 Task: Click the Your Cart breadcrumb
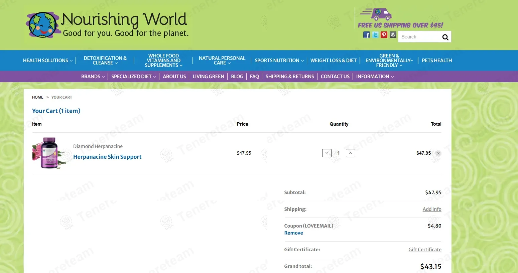click(x=61, y=97)
